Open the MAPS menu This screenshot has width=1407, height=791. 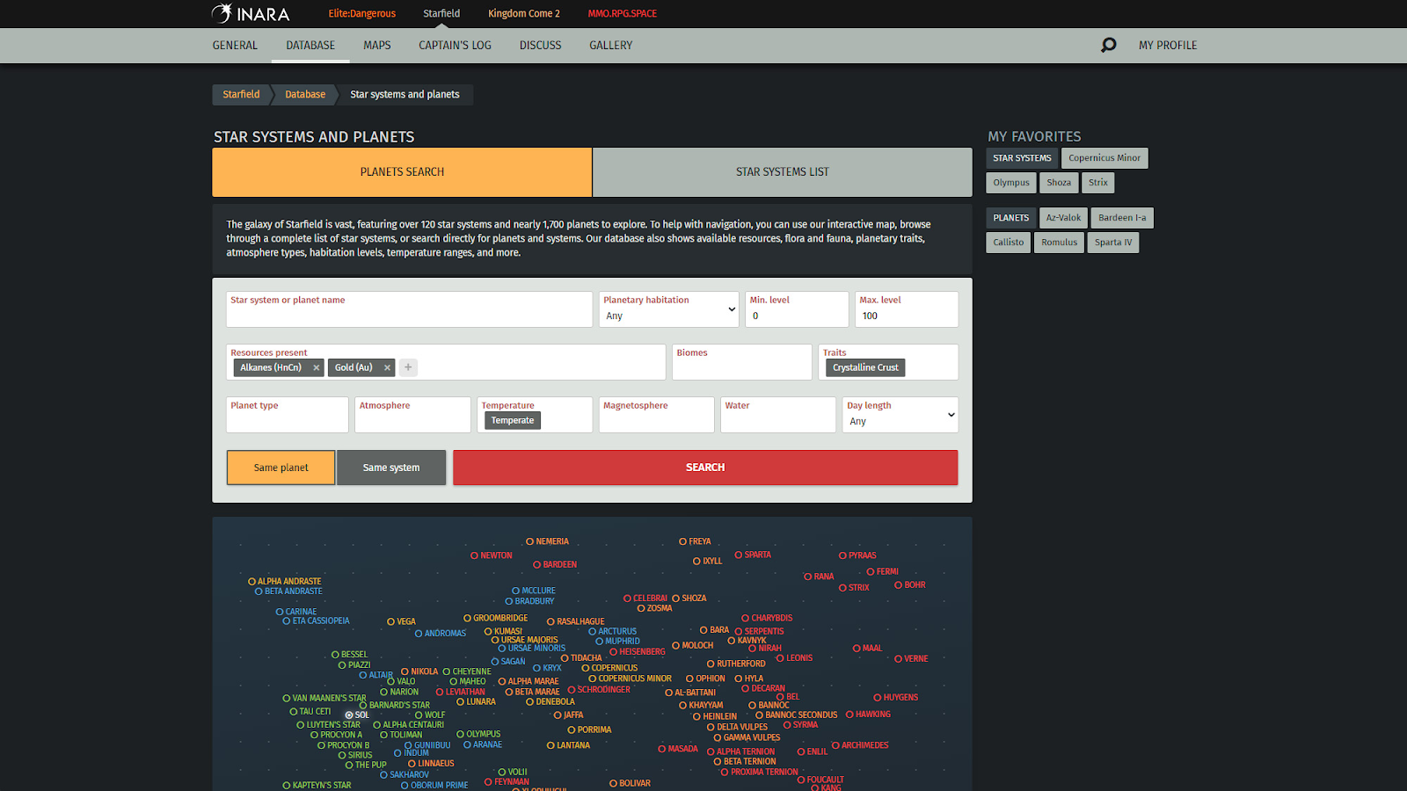(x=377, y=46)
